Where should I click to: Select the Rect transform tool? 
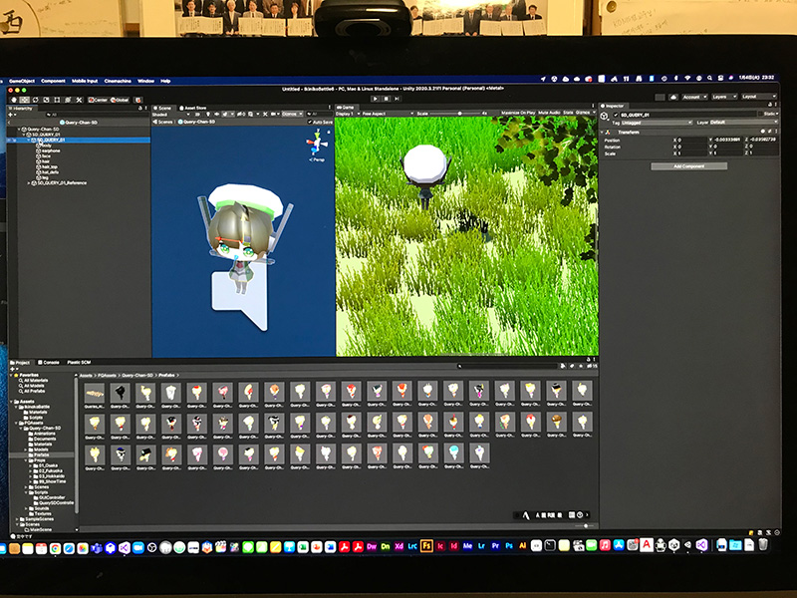(x=57, y=100)
